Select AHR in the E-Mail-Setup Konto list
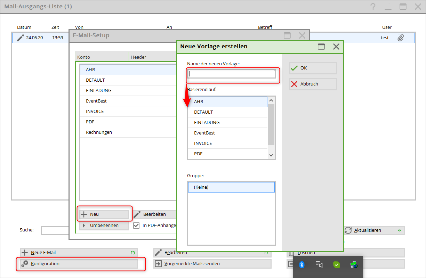This screenshot has width=426, height=278. click(128, 70)
